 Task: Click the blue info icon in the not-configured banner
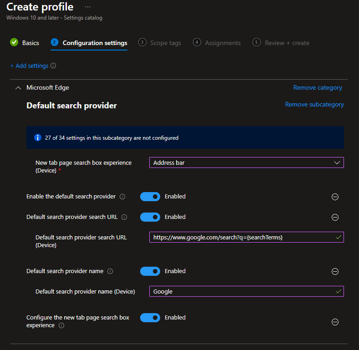[38, 137]
